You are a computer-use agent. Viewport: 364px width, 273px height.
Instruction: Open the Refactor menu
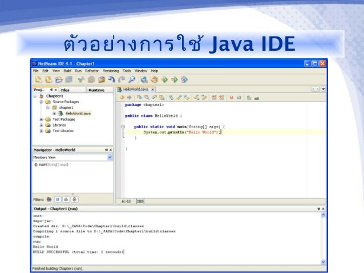tap(92, 71)
